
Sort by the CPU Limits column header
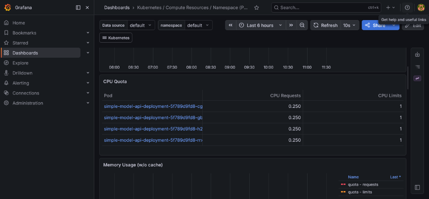(x=390, y=96)
